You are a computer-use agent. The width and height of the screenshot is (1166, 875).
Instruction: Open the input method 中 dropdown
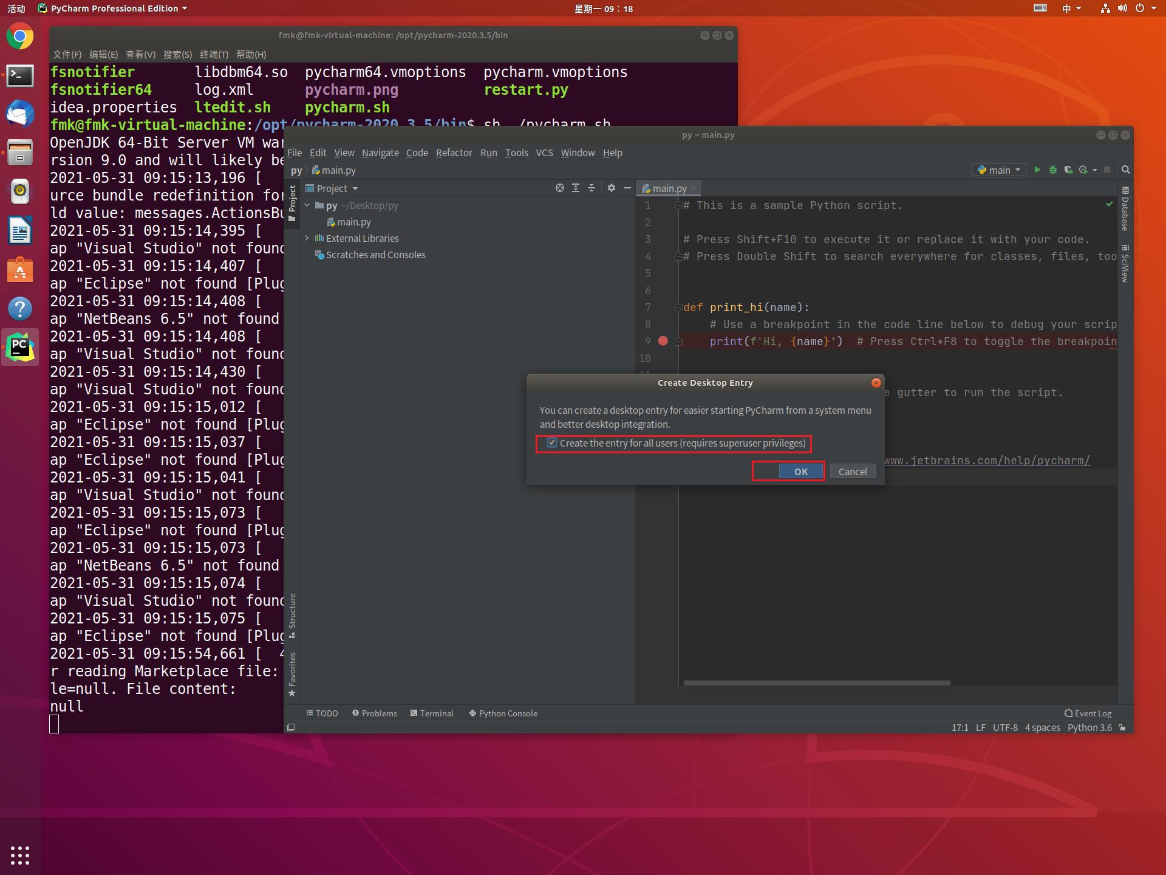(x=1071, y=9)
